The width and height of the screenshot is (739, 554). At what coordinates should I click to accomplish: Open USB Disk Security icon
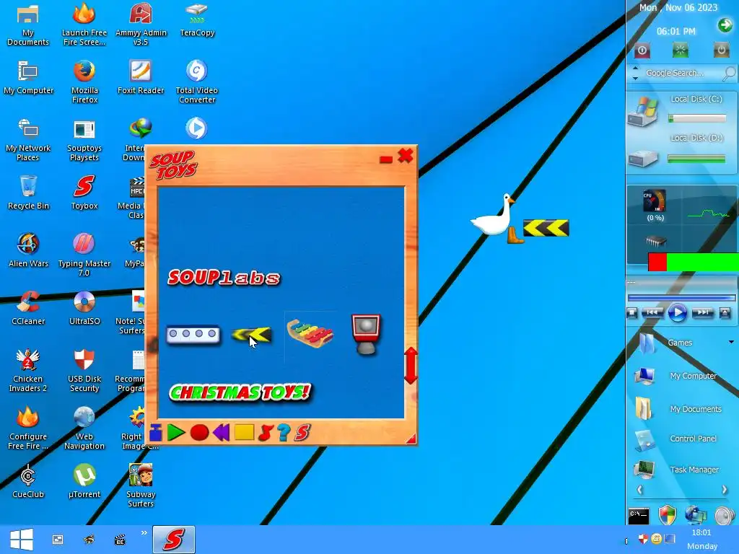84,371
